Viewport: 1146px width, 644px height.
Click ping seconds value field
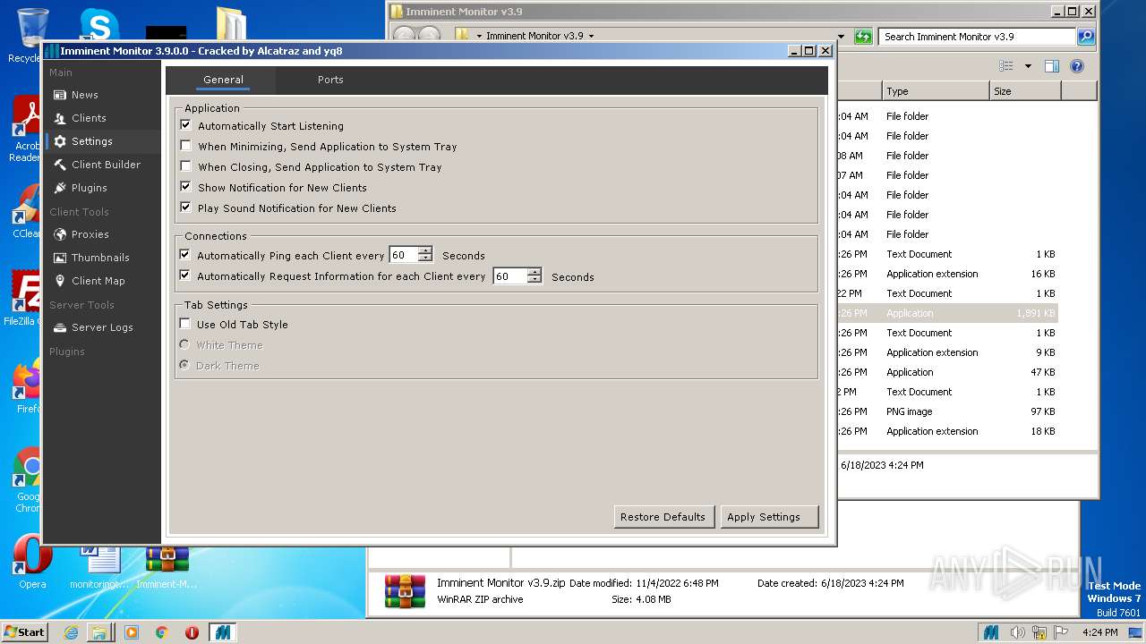pos(404,255)
